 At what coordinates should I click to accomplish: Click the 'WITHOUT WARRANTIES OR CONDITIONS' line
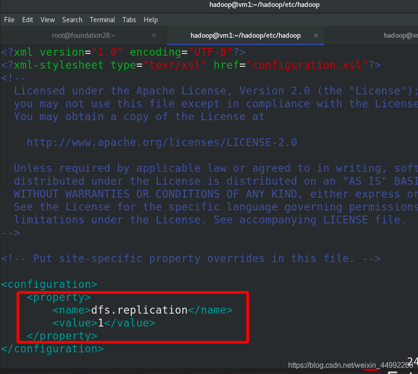(215, 194)
